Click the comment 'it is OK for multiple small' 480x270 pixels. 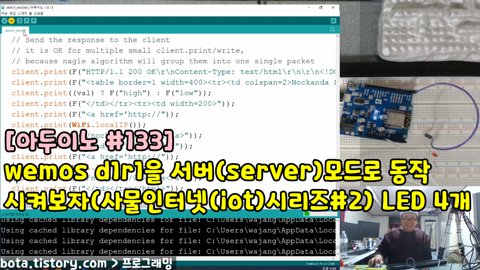[x=128, y=50]
